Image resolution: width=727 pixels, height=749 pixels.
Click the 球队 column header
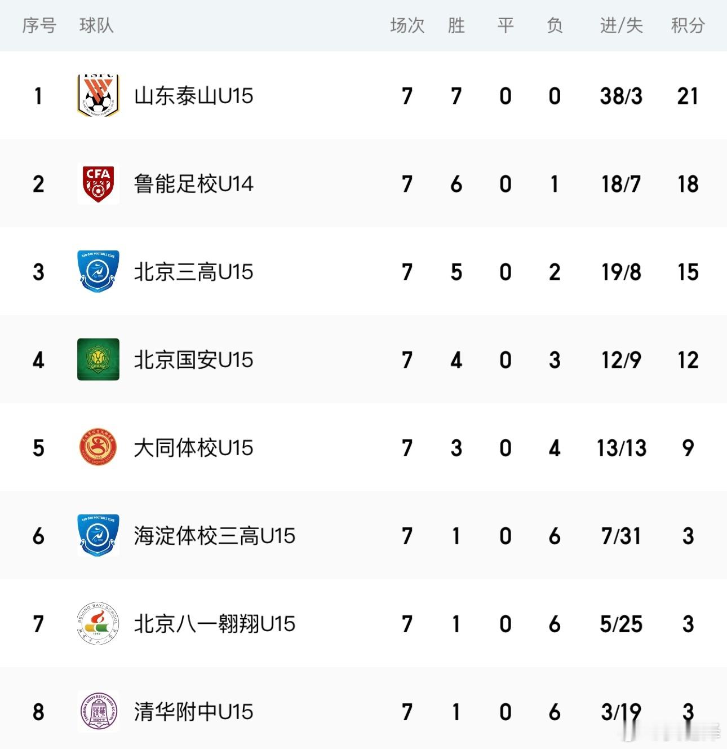(96, 25)
